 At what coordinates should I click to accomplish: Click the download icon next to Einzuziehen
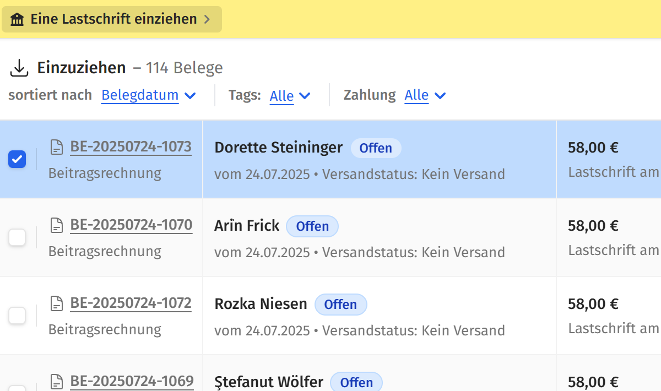[x=20, y=67]
